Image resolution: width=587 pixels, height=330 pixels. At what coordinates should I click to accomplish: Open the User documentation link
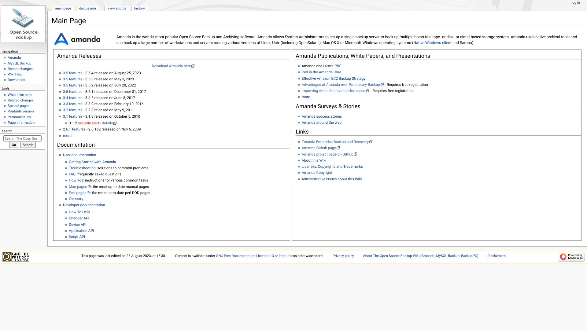click(79, 155)
